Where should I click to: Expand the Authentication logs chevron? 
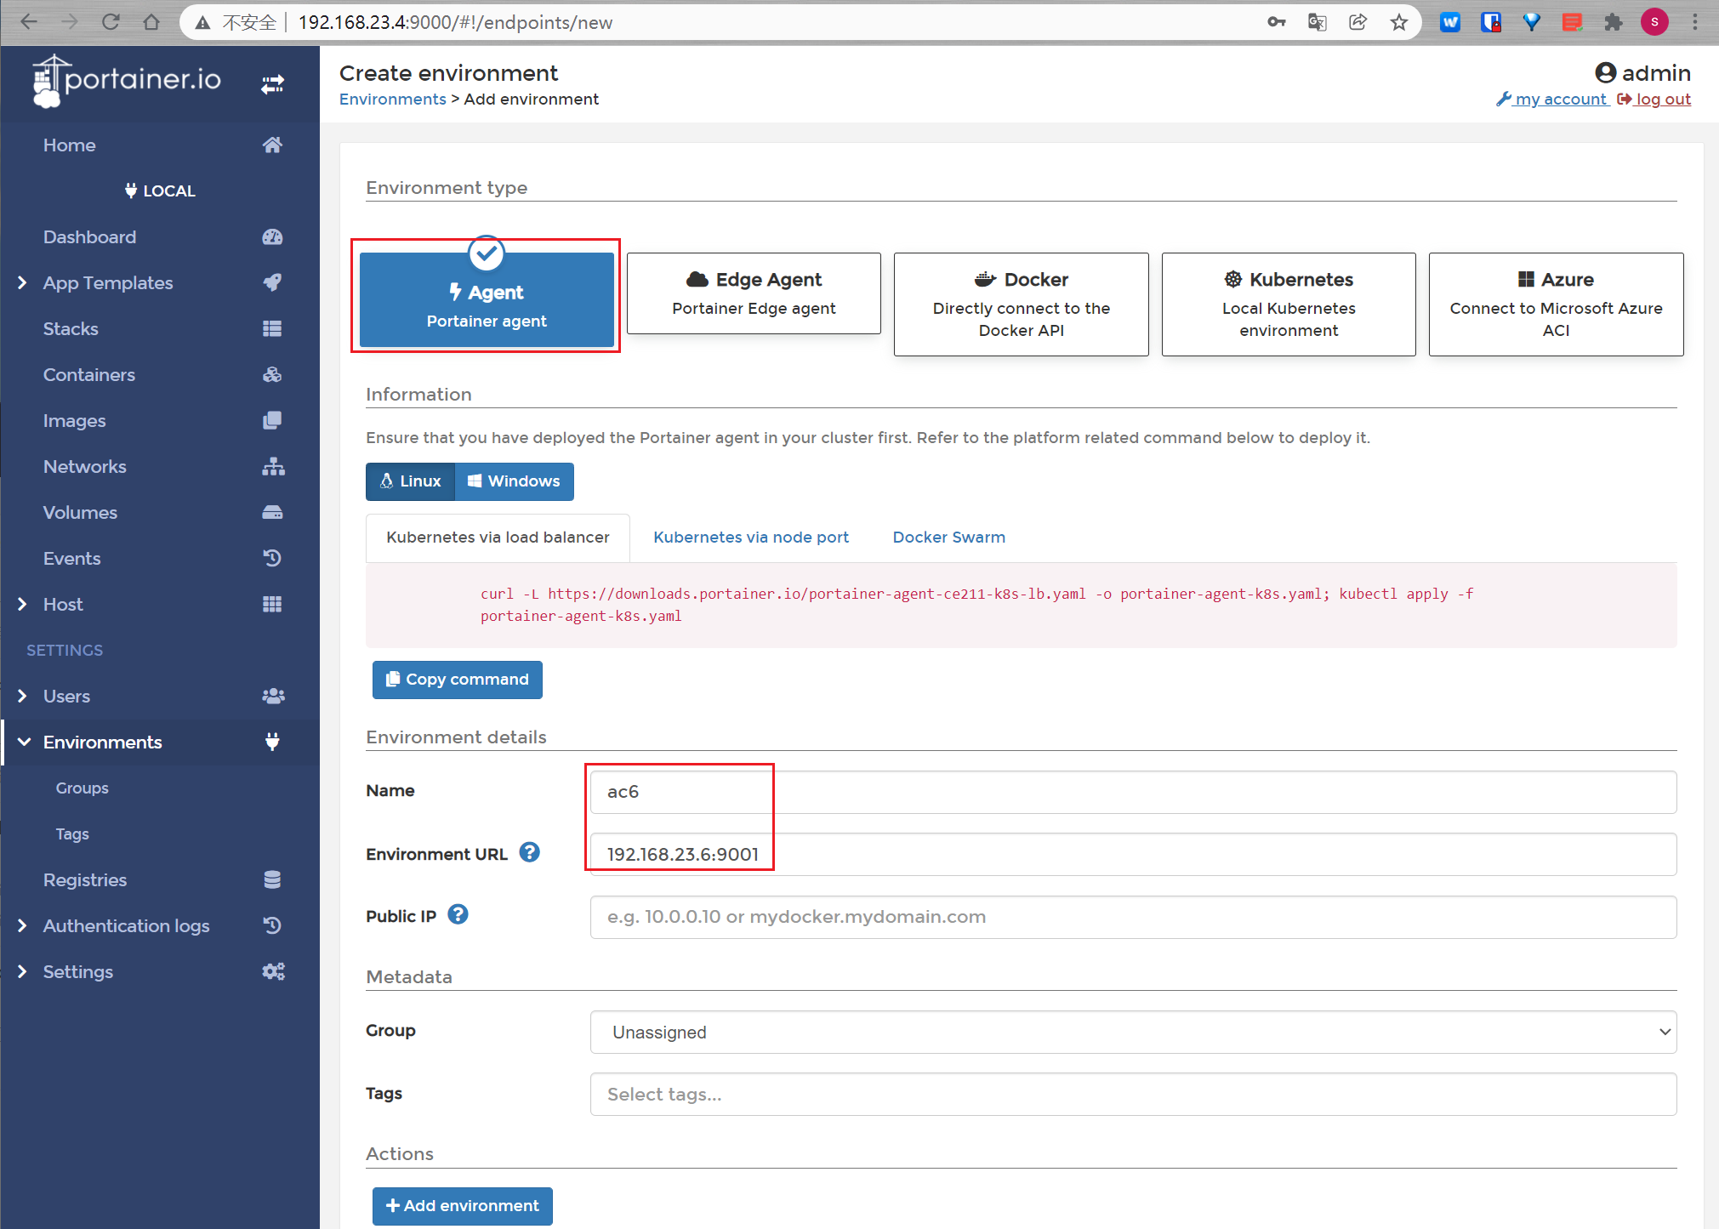[22, 926]
